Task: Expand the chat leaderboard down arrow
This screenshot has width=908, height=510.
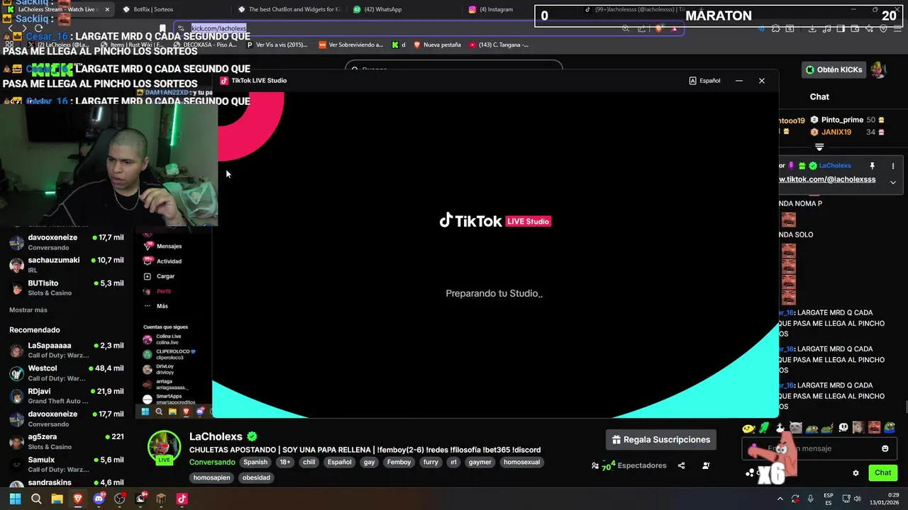Action: [819, 147]
